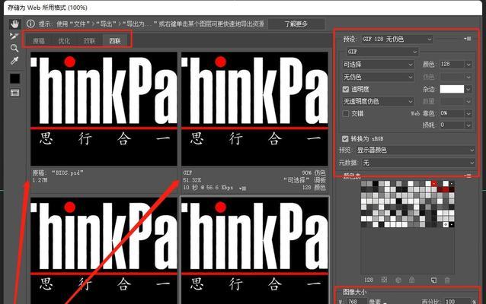486x304 pixels.
Task: Click the info tip icon
Action: [x=30, y=24]
